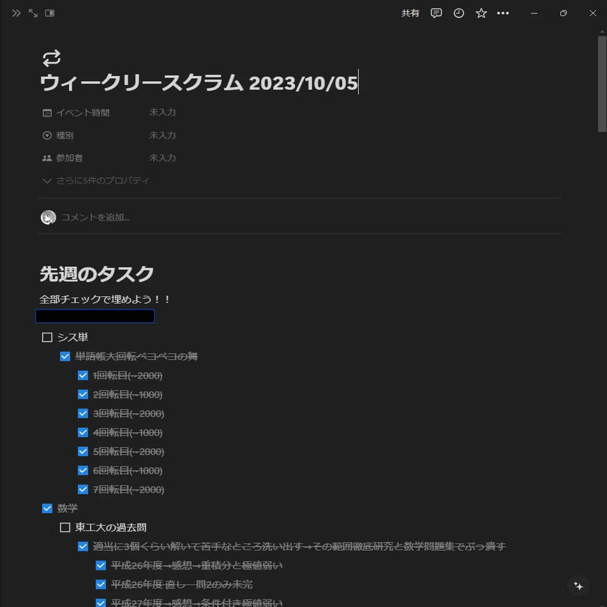Uncheck 適当に3個くらい解いて task checkbox
This screenshot has width=607, height=607.
click(83, 546)
